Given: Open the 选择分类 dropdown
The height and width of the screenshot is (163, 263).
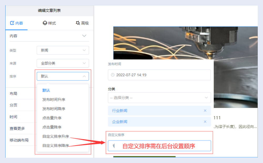Looking at the screenshot, I should click(159, 98).
